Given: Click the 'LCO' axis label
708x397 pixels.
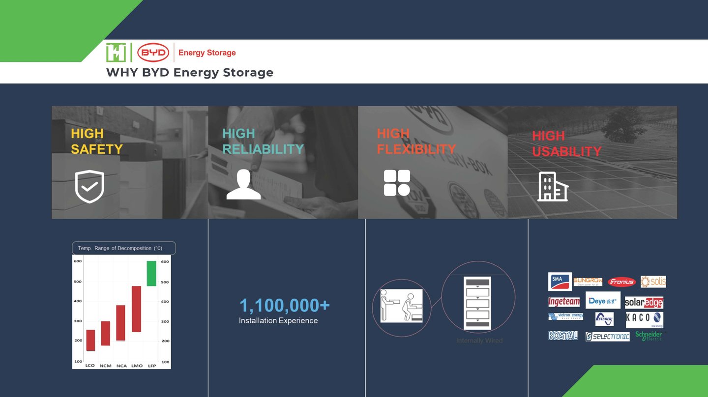Looking at the screenshot, I should point(90,366).
